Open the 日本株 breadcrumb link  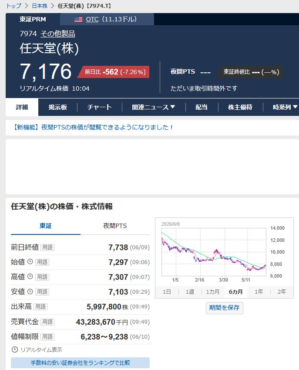click(x=40, y=6)
